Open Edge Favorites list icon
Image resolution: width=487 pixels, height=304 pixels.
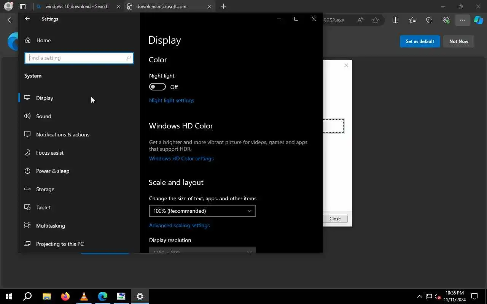pos(412,20)
